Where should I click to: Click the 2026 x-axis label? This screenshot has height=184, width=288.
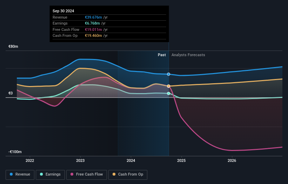coord(232,161)
